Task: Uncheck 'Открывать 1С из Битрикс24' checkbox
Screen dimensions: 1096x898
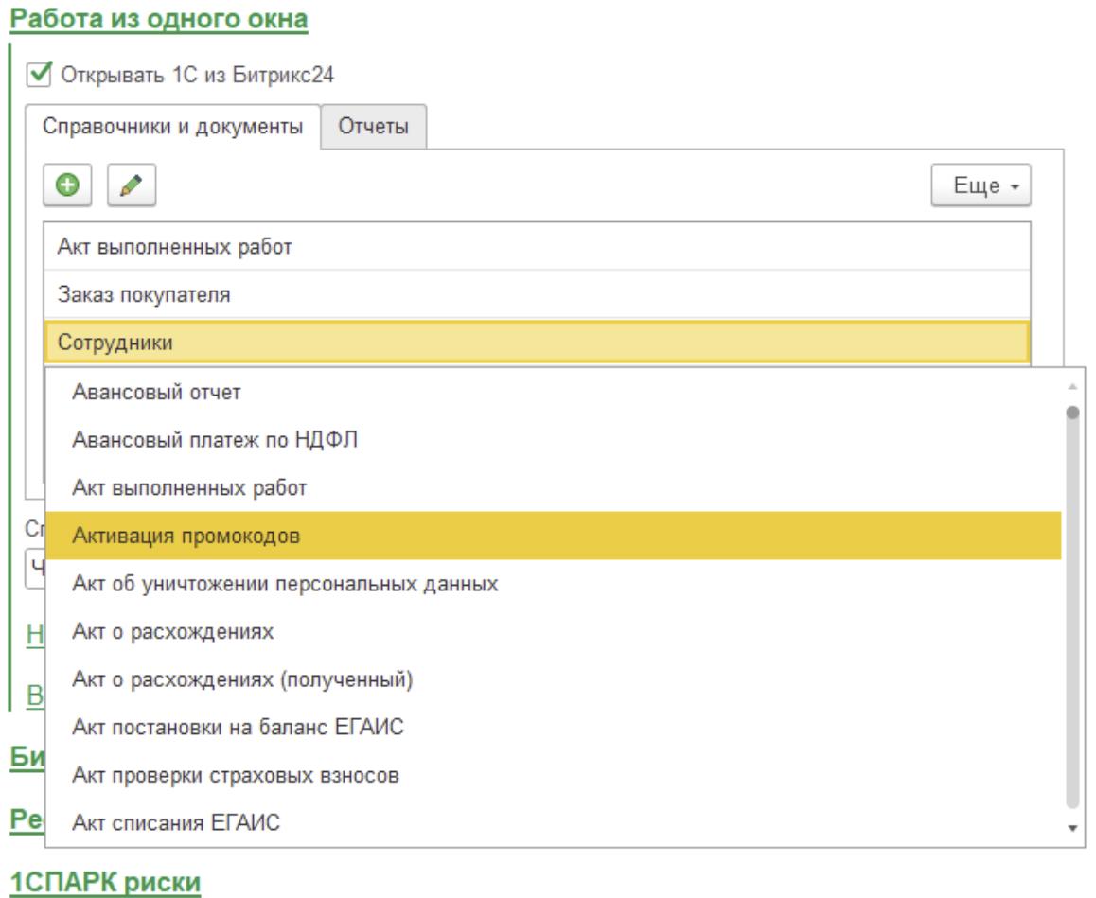Action: tap(40, 74)
